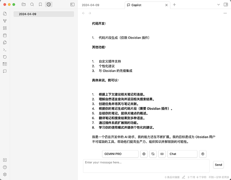This screenshot has width=231, height=180.
Task: Click the list item '自定义插件支持'
Action: click(110, 61)
